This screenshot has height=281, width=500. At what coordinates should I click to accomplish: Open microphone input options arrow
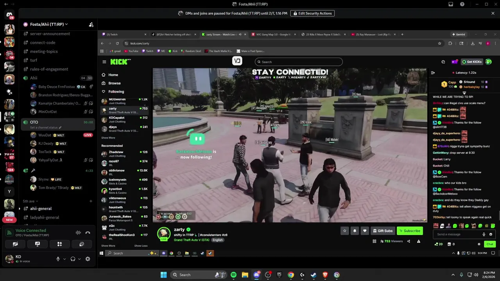tap(64, 259)
